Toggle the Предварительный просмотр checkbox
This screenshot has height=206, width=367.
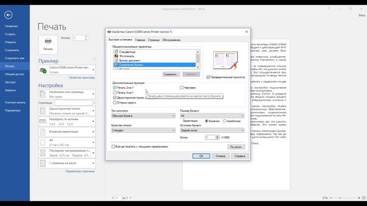pos(208,77)
